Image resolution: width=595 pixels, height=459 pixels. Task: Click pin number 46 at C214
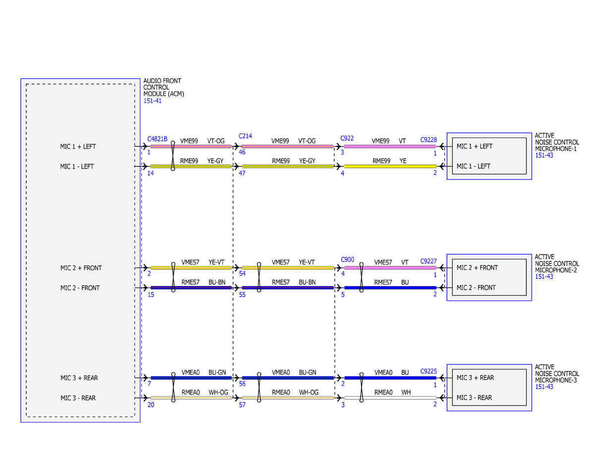point(242,153)
